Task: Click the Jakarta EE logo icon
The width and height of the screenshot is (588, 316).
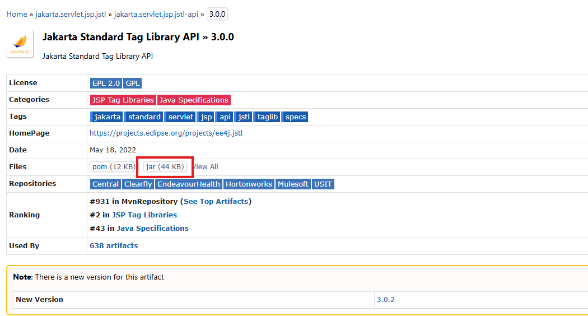Action: tap(20, 44)
